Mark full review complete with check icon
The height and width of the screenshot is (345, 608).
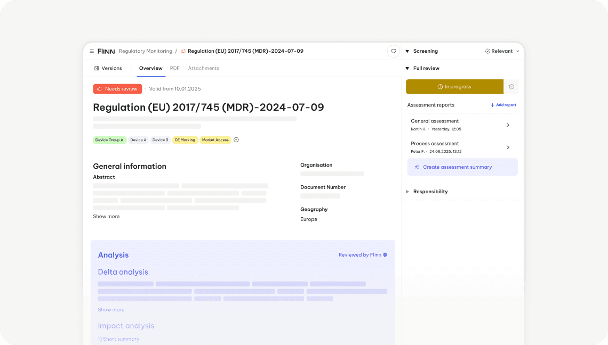[511, 87]
